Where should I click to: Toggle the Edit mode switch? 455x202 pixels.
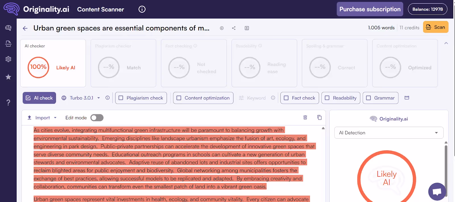pyautogui.click(x=97, y=118)
